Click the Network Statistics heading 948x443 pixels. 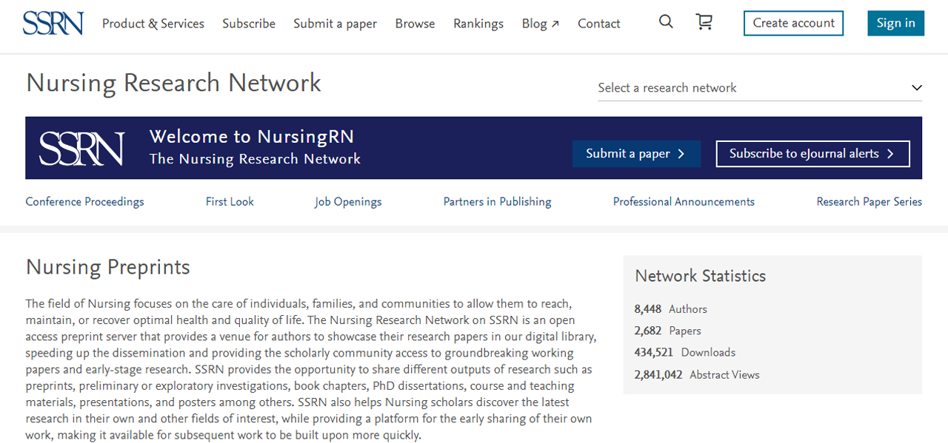click(x=701, y=276)
